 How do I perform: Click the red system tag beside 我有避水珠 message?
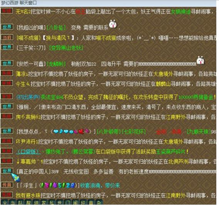(7, 195)
